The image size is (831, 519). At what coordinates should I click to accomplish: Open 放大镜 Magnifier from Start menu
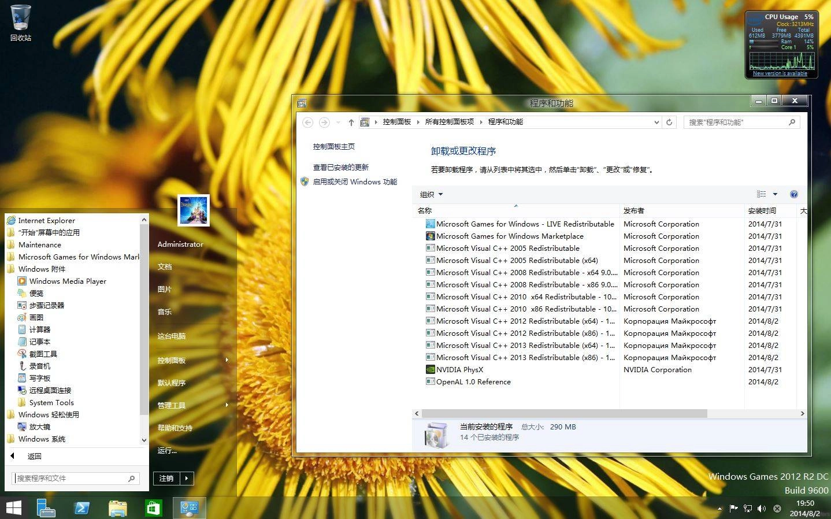(34, 427)
